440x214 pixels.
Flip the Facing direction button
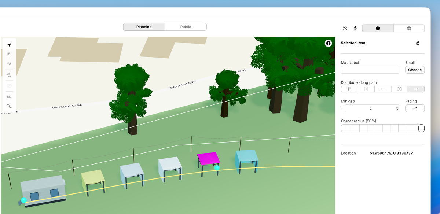[415, 108]
